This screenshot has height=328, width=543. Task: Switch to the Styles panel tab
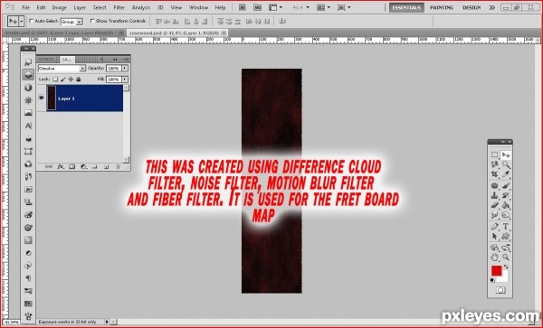pos(46,60)
